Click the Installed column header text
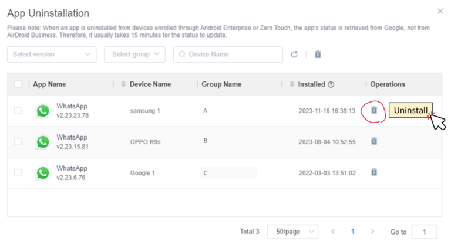 (x=311, y=84)
